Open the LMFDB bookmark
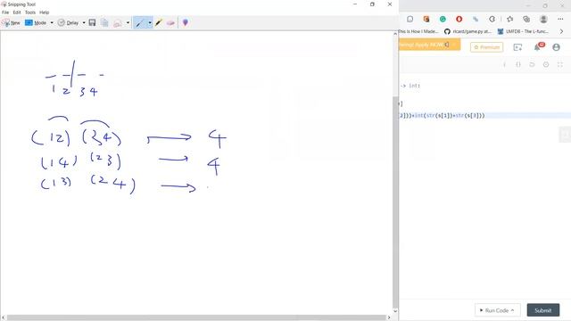 [523, 32]
